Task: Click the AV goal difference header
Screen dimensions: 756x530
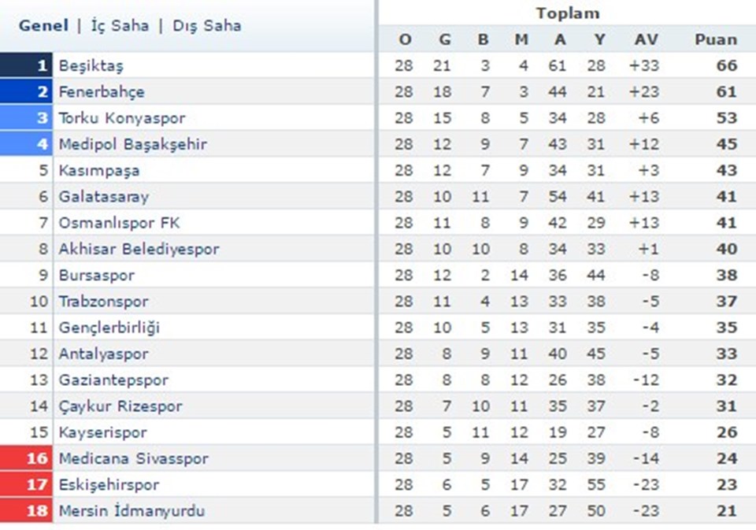Action: tap(647, 39)
